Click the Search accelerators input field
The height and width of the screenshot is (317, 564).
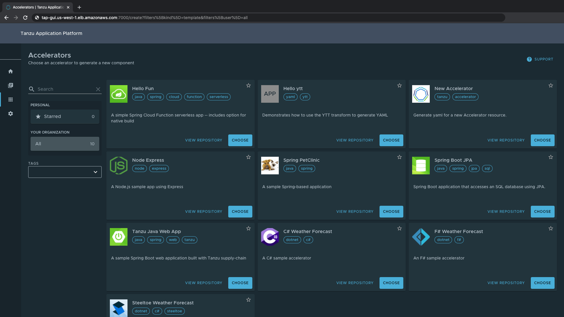(65, 89)
